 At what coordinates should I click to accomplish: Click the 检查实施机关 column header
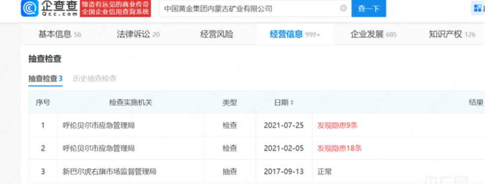[130, 103]
